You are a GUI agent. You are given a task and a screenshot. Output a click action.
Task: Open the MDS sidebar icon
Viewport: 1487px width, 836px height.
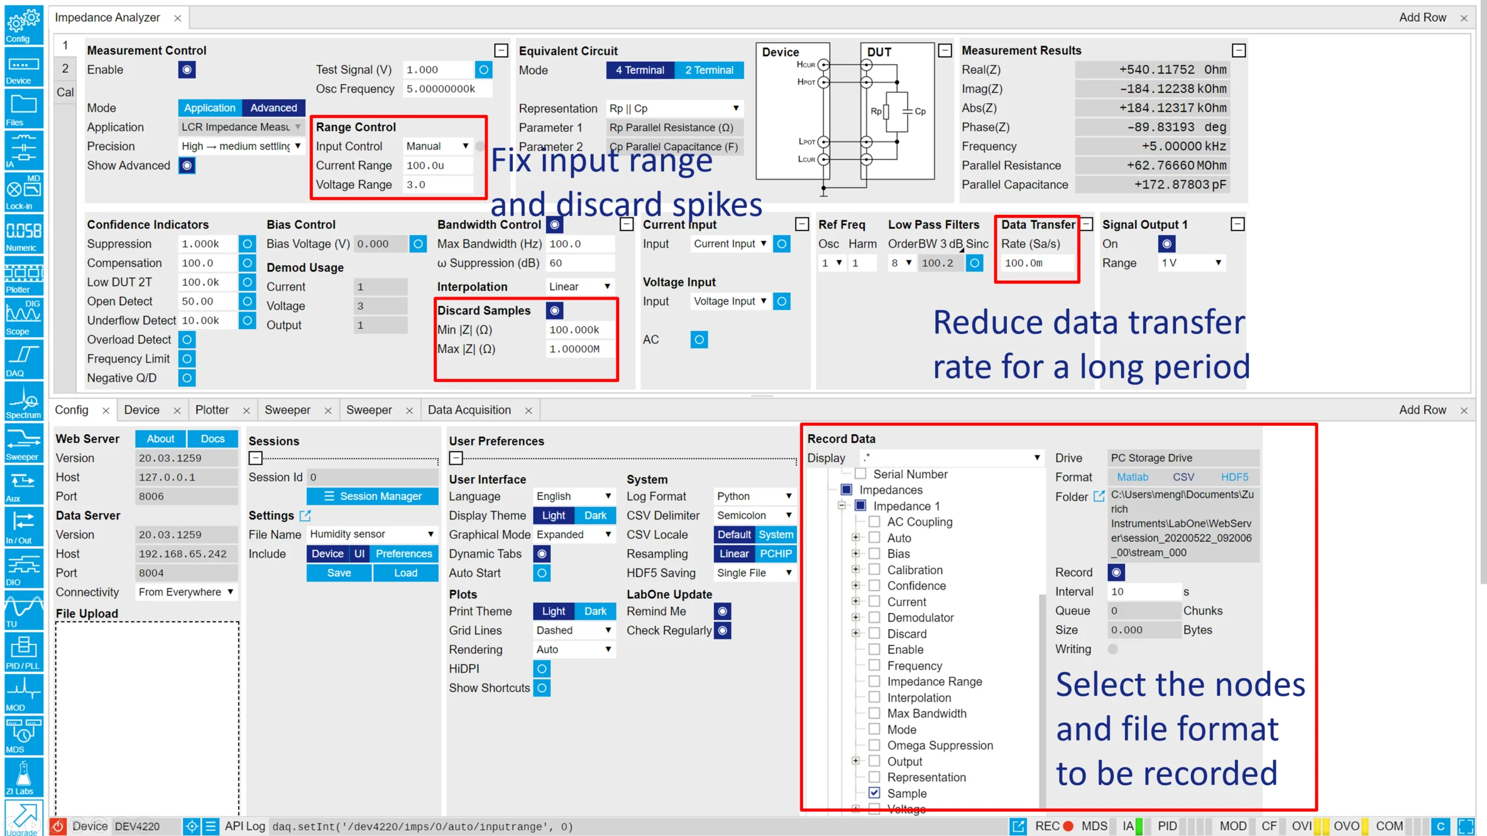[x=23, y=735]
